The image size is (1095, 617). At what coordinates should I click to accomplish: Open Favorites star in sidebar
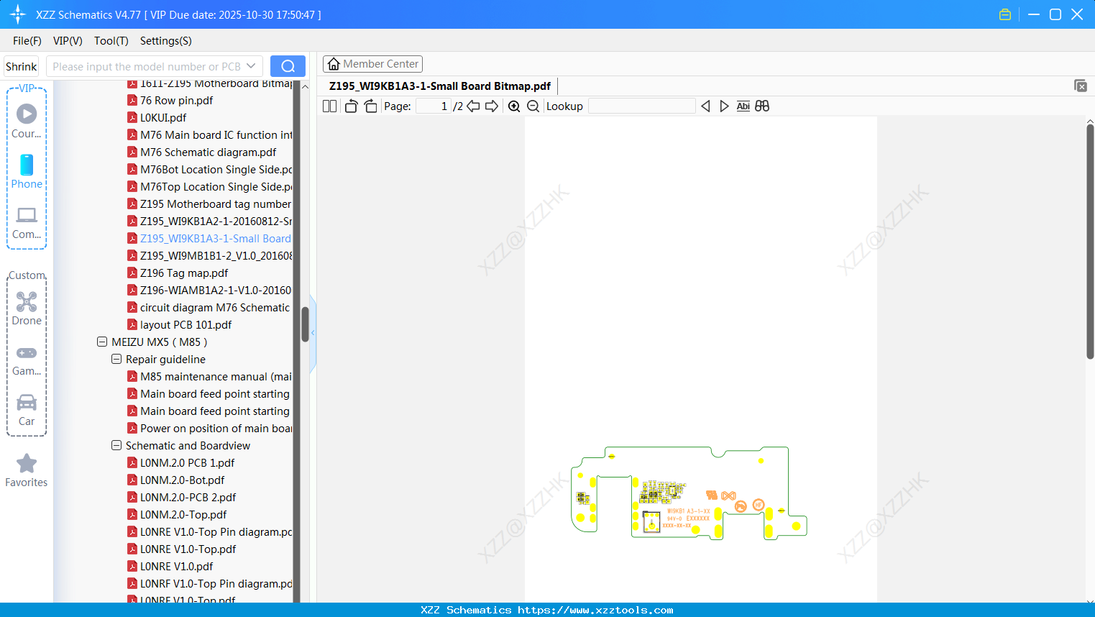(27, 470)
